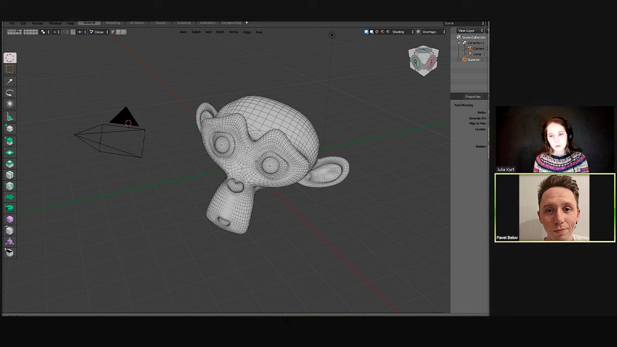The image size is (617, 347).
Task: Switch to the Sculpt workspace tab
Action: coord(161,23)
